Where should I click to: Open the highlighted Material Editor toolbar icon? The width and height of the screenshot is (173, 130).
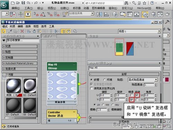pos(145,15)
